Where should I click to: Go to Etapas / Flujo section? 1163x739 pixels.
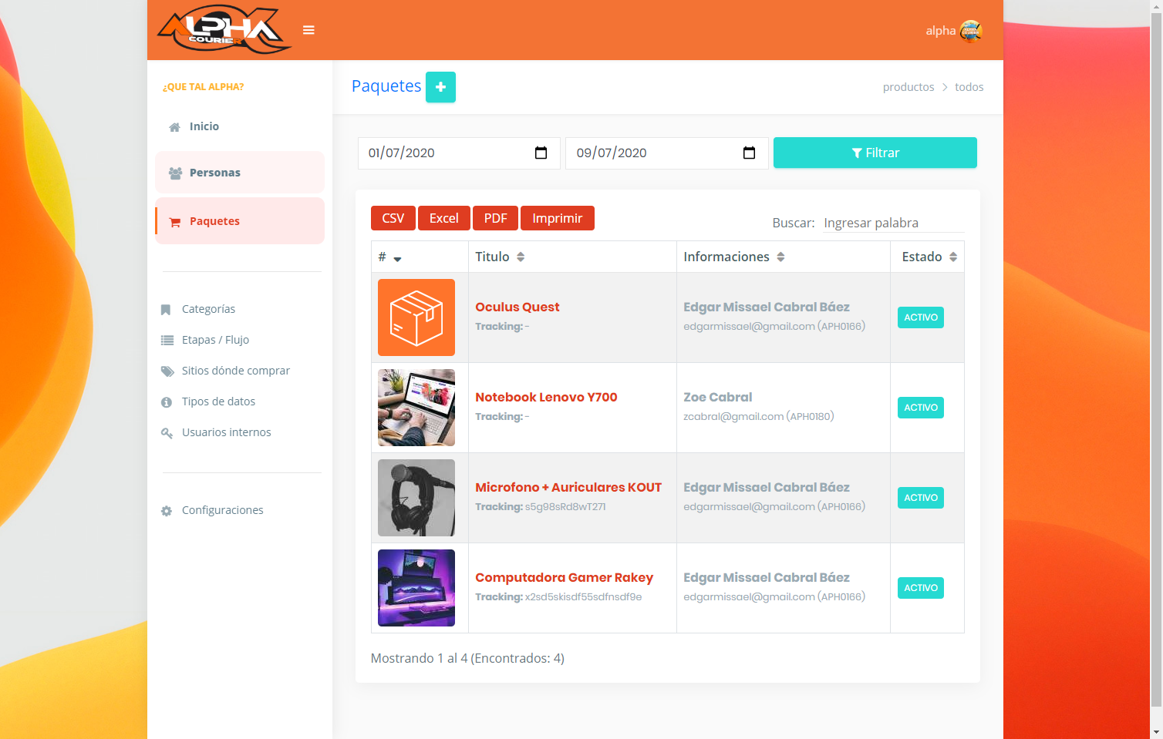point(215,340)
